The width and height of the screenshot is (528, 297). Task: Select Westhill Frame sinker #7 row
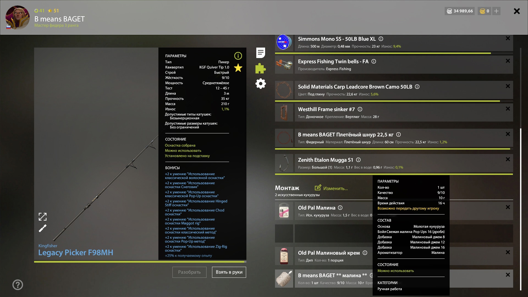coord(404,112)
